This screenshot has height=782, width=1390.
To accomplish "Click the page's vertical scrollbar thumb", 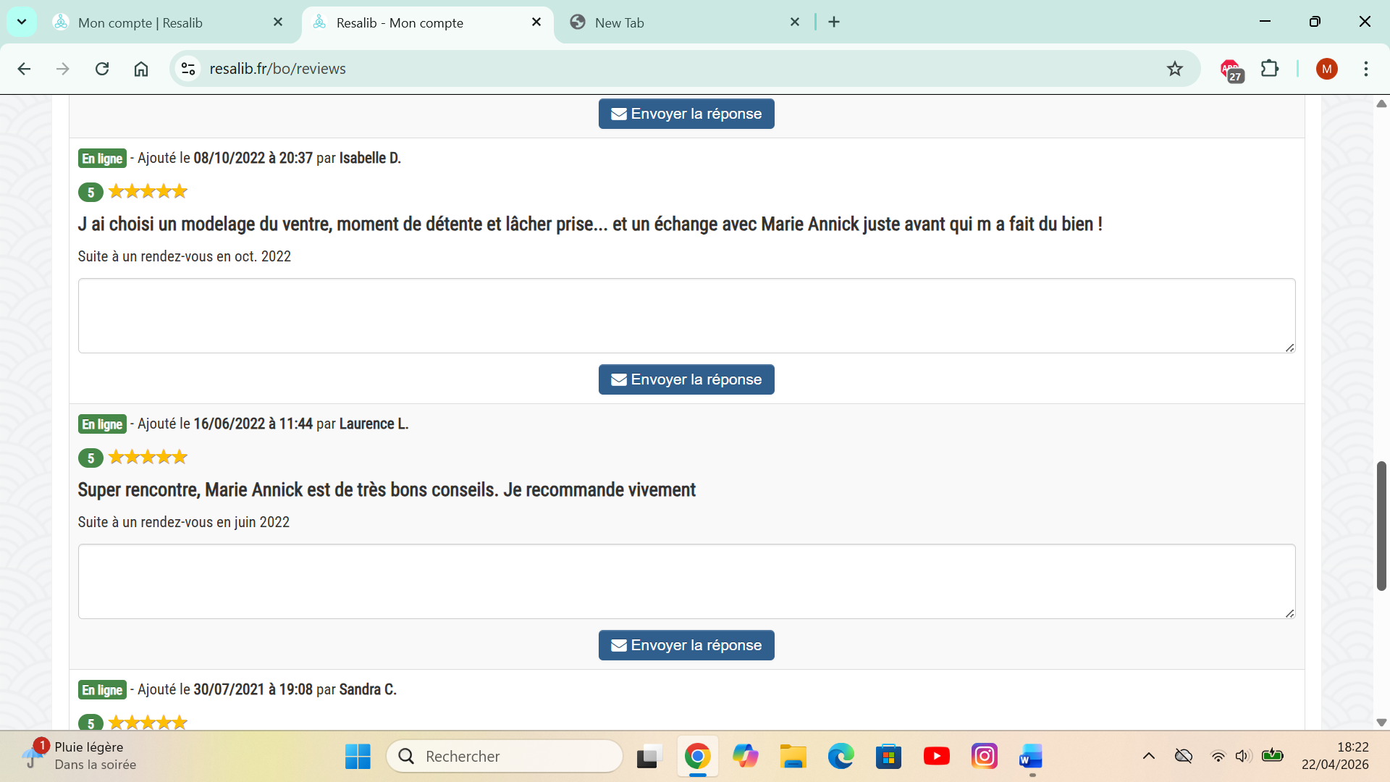I will pyautogui.click(x=1381, y=526).
